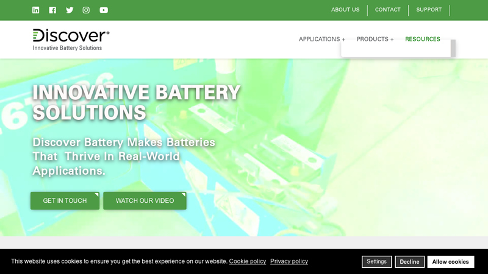The height and width of the screenshot is (274, 488).
Task: Click the Innovative Battery Solutions headline
Action: click(136, 102)
